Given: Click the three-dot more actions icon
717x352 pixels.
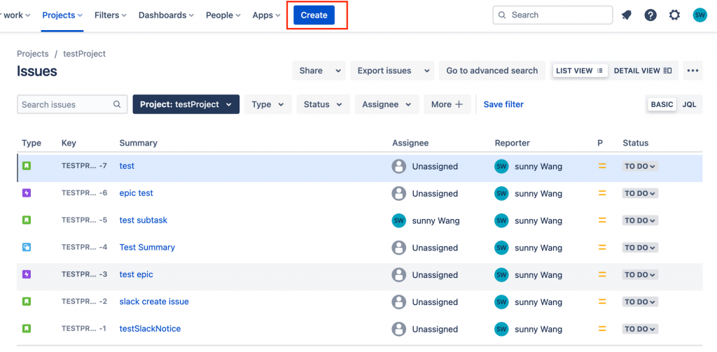Looking at the screenshot, I should pos(692,71).
